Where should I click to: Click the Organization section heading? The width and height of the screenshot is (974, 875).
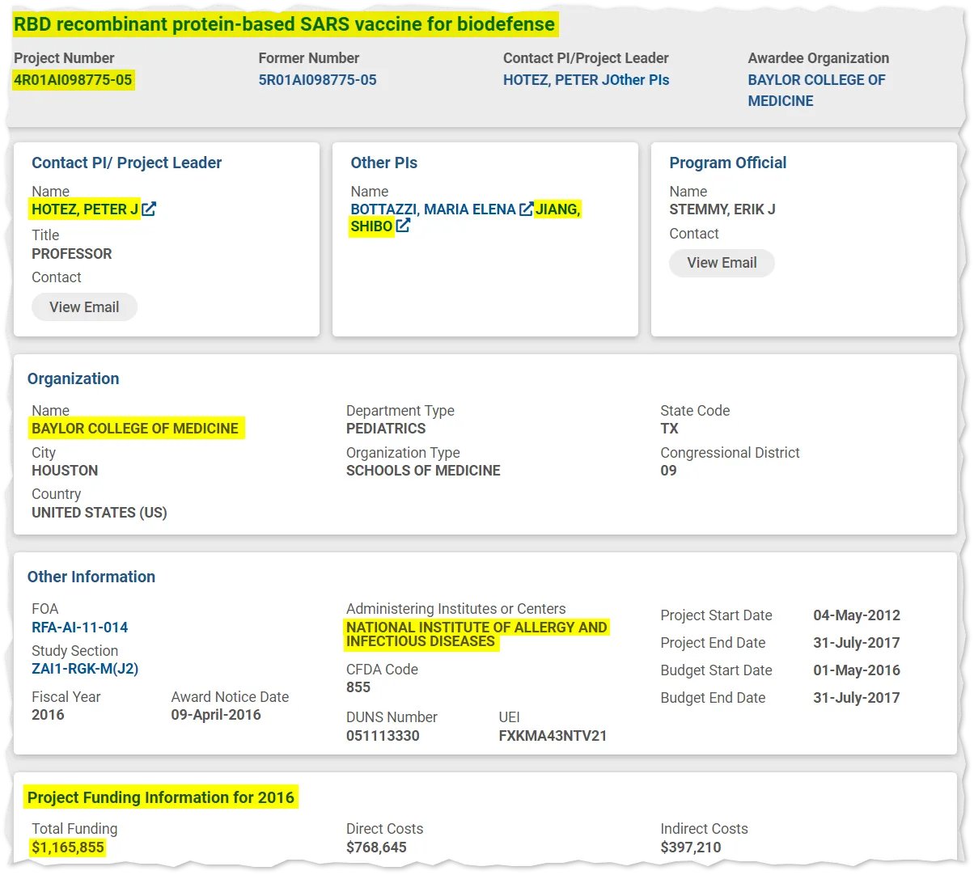click(73, 378)
